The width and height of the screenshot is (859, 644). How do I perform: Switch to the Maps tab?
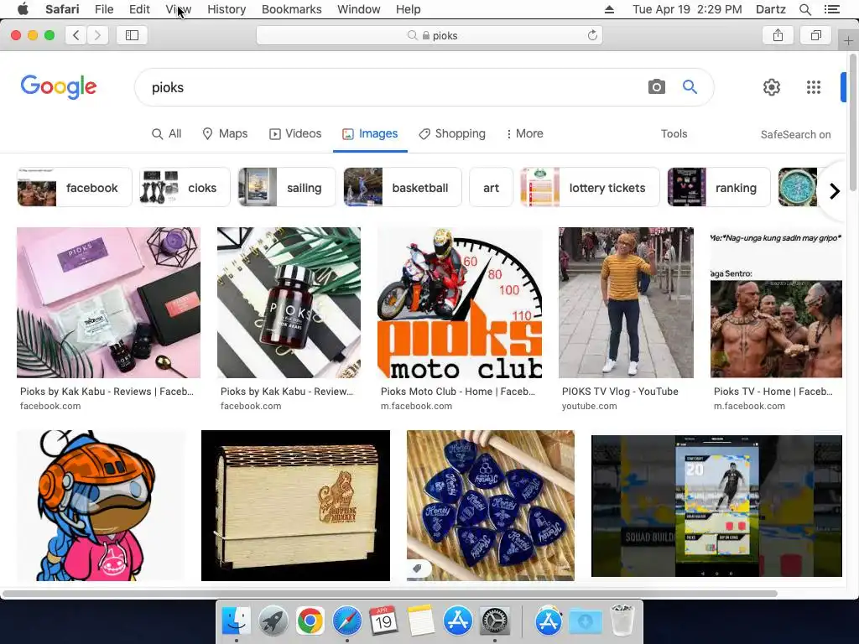225,133
